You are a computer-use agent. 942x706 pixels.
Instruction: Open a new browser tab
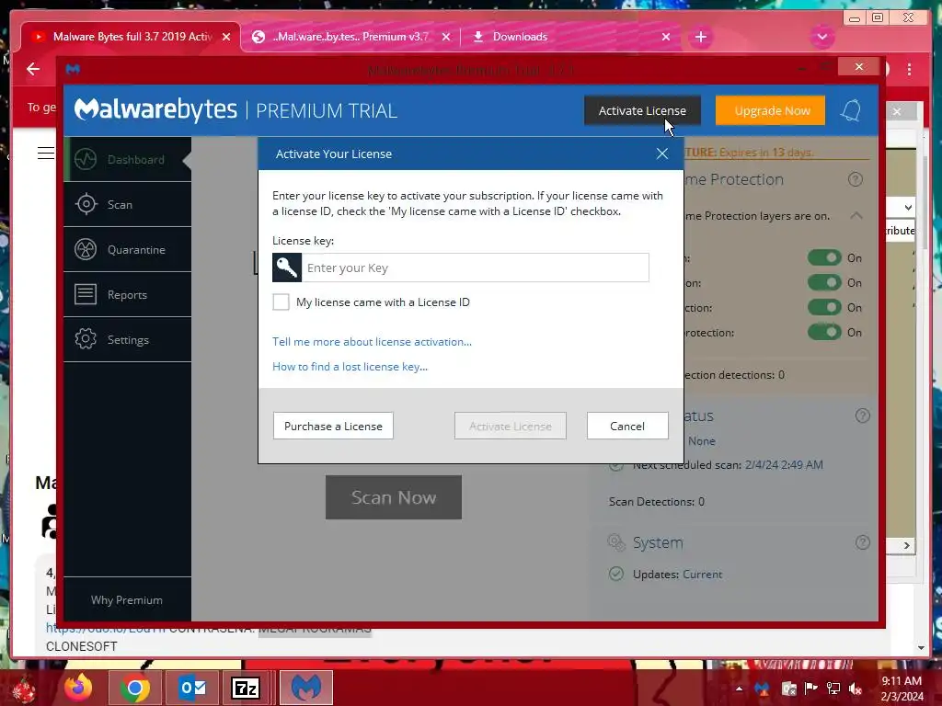(x=700, y=37)
